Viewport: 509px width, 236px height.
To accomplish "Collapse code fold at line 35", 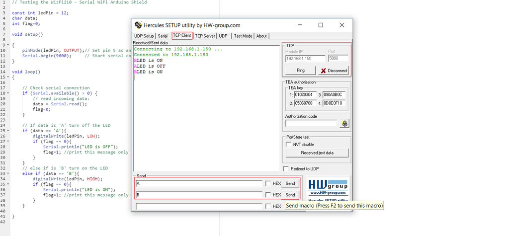I will click(8, 184).
